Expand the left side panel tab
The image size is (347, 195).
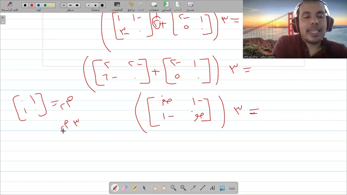3,20
